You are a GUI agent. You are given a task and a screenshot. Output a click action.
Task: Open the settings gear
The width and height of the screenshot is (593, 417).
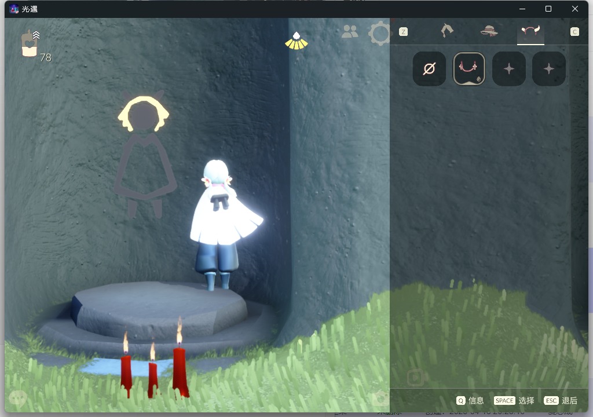379,34
